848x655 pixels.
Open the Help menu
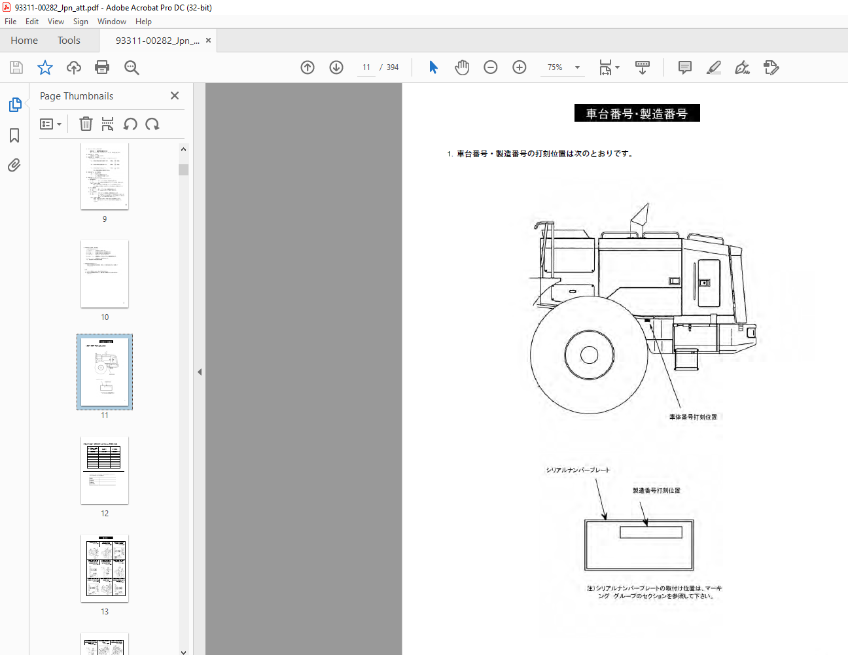(x=143, y=22)
